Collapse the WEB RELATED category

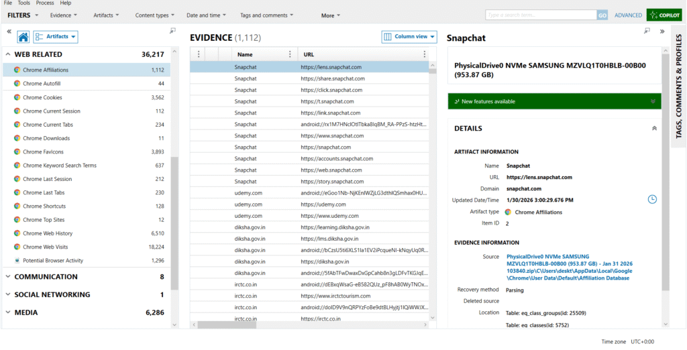point(8,54)
